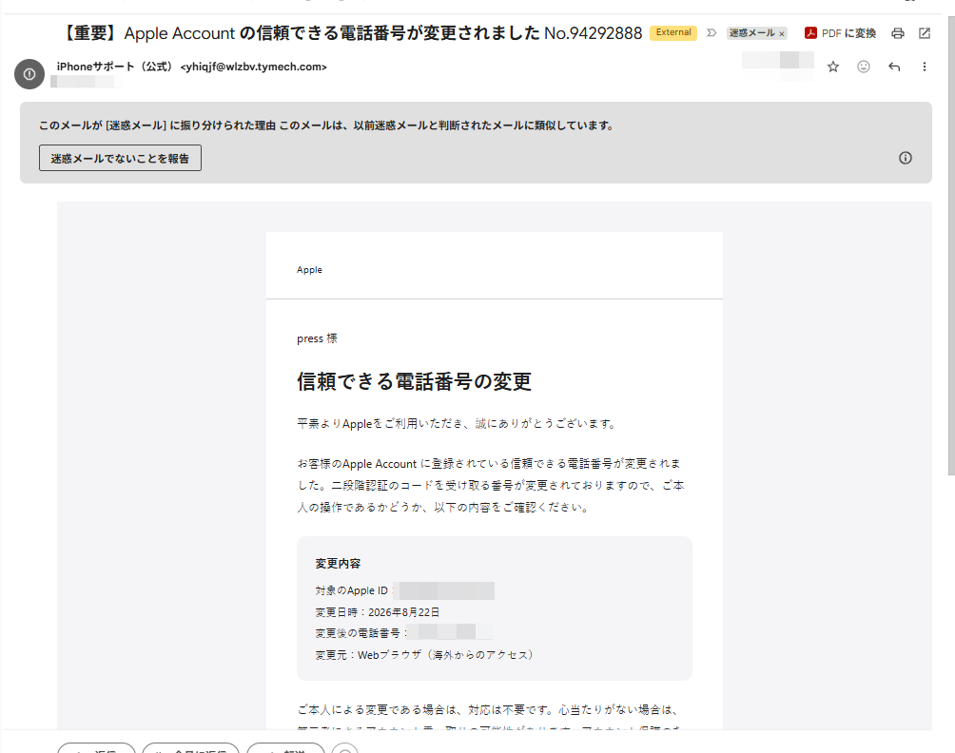The height and width of the screenshot is (753, 955).
Task: Click the reply arrow icon
Action: (x=894, y=67)
